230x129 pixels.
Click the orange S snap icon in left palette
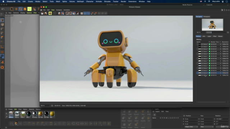pos(2,67)
